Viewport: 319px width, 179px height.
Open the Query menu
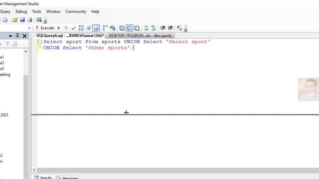tap(5, 12)
